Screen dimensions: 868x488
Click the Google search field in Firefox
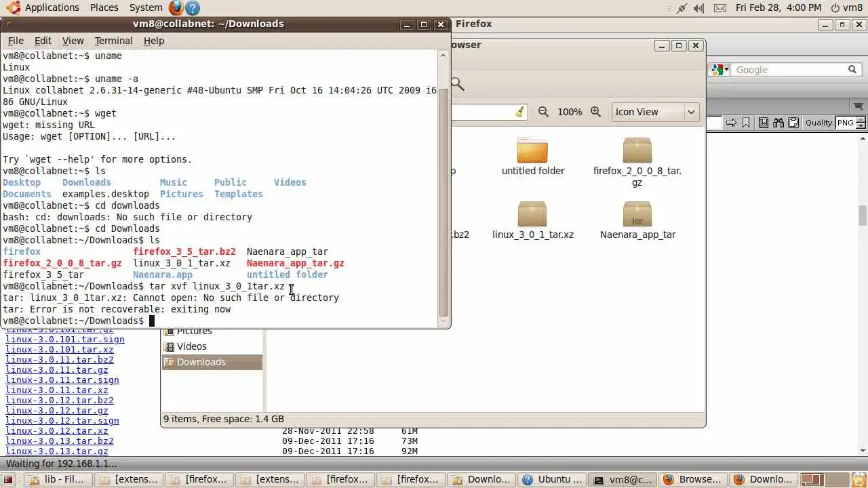[789, 70]
